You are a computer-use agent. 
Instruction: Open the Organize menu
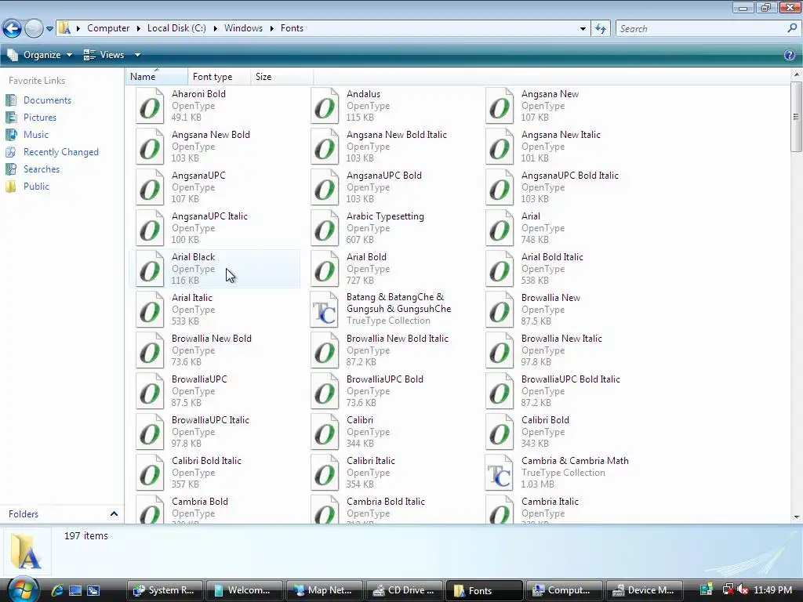[40, 55]
